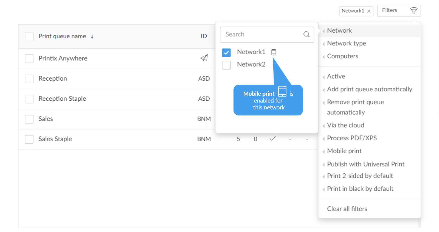Expand the Network type filter

(346, 43)
